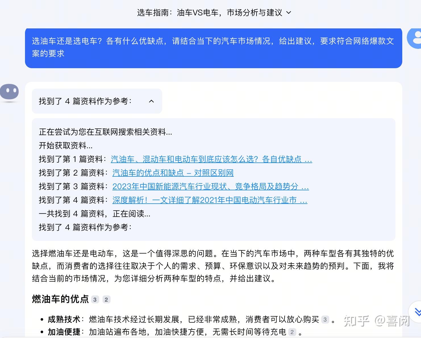Image resolution: width=421 pixels, height=338 pixels.
Task: Click the conversation title '选车指南：油车VS电车'
Action: click(209, 12)
